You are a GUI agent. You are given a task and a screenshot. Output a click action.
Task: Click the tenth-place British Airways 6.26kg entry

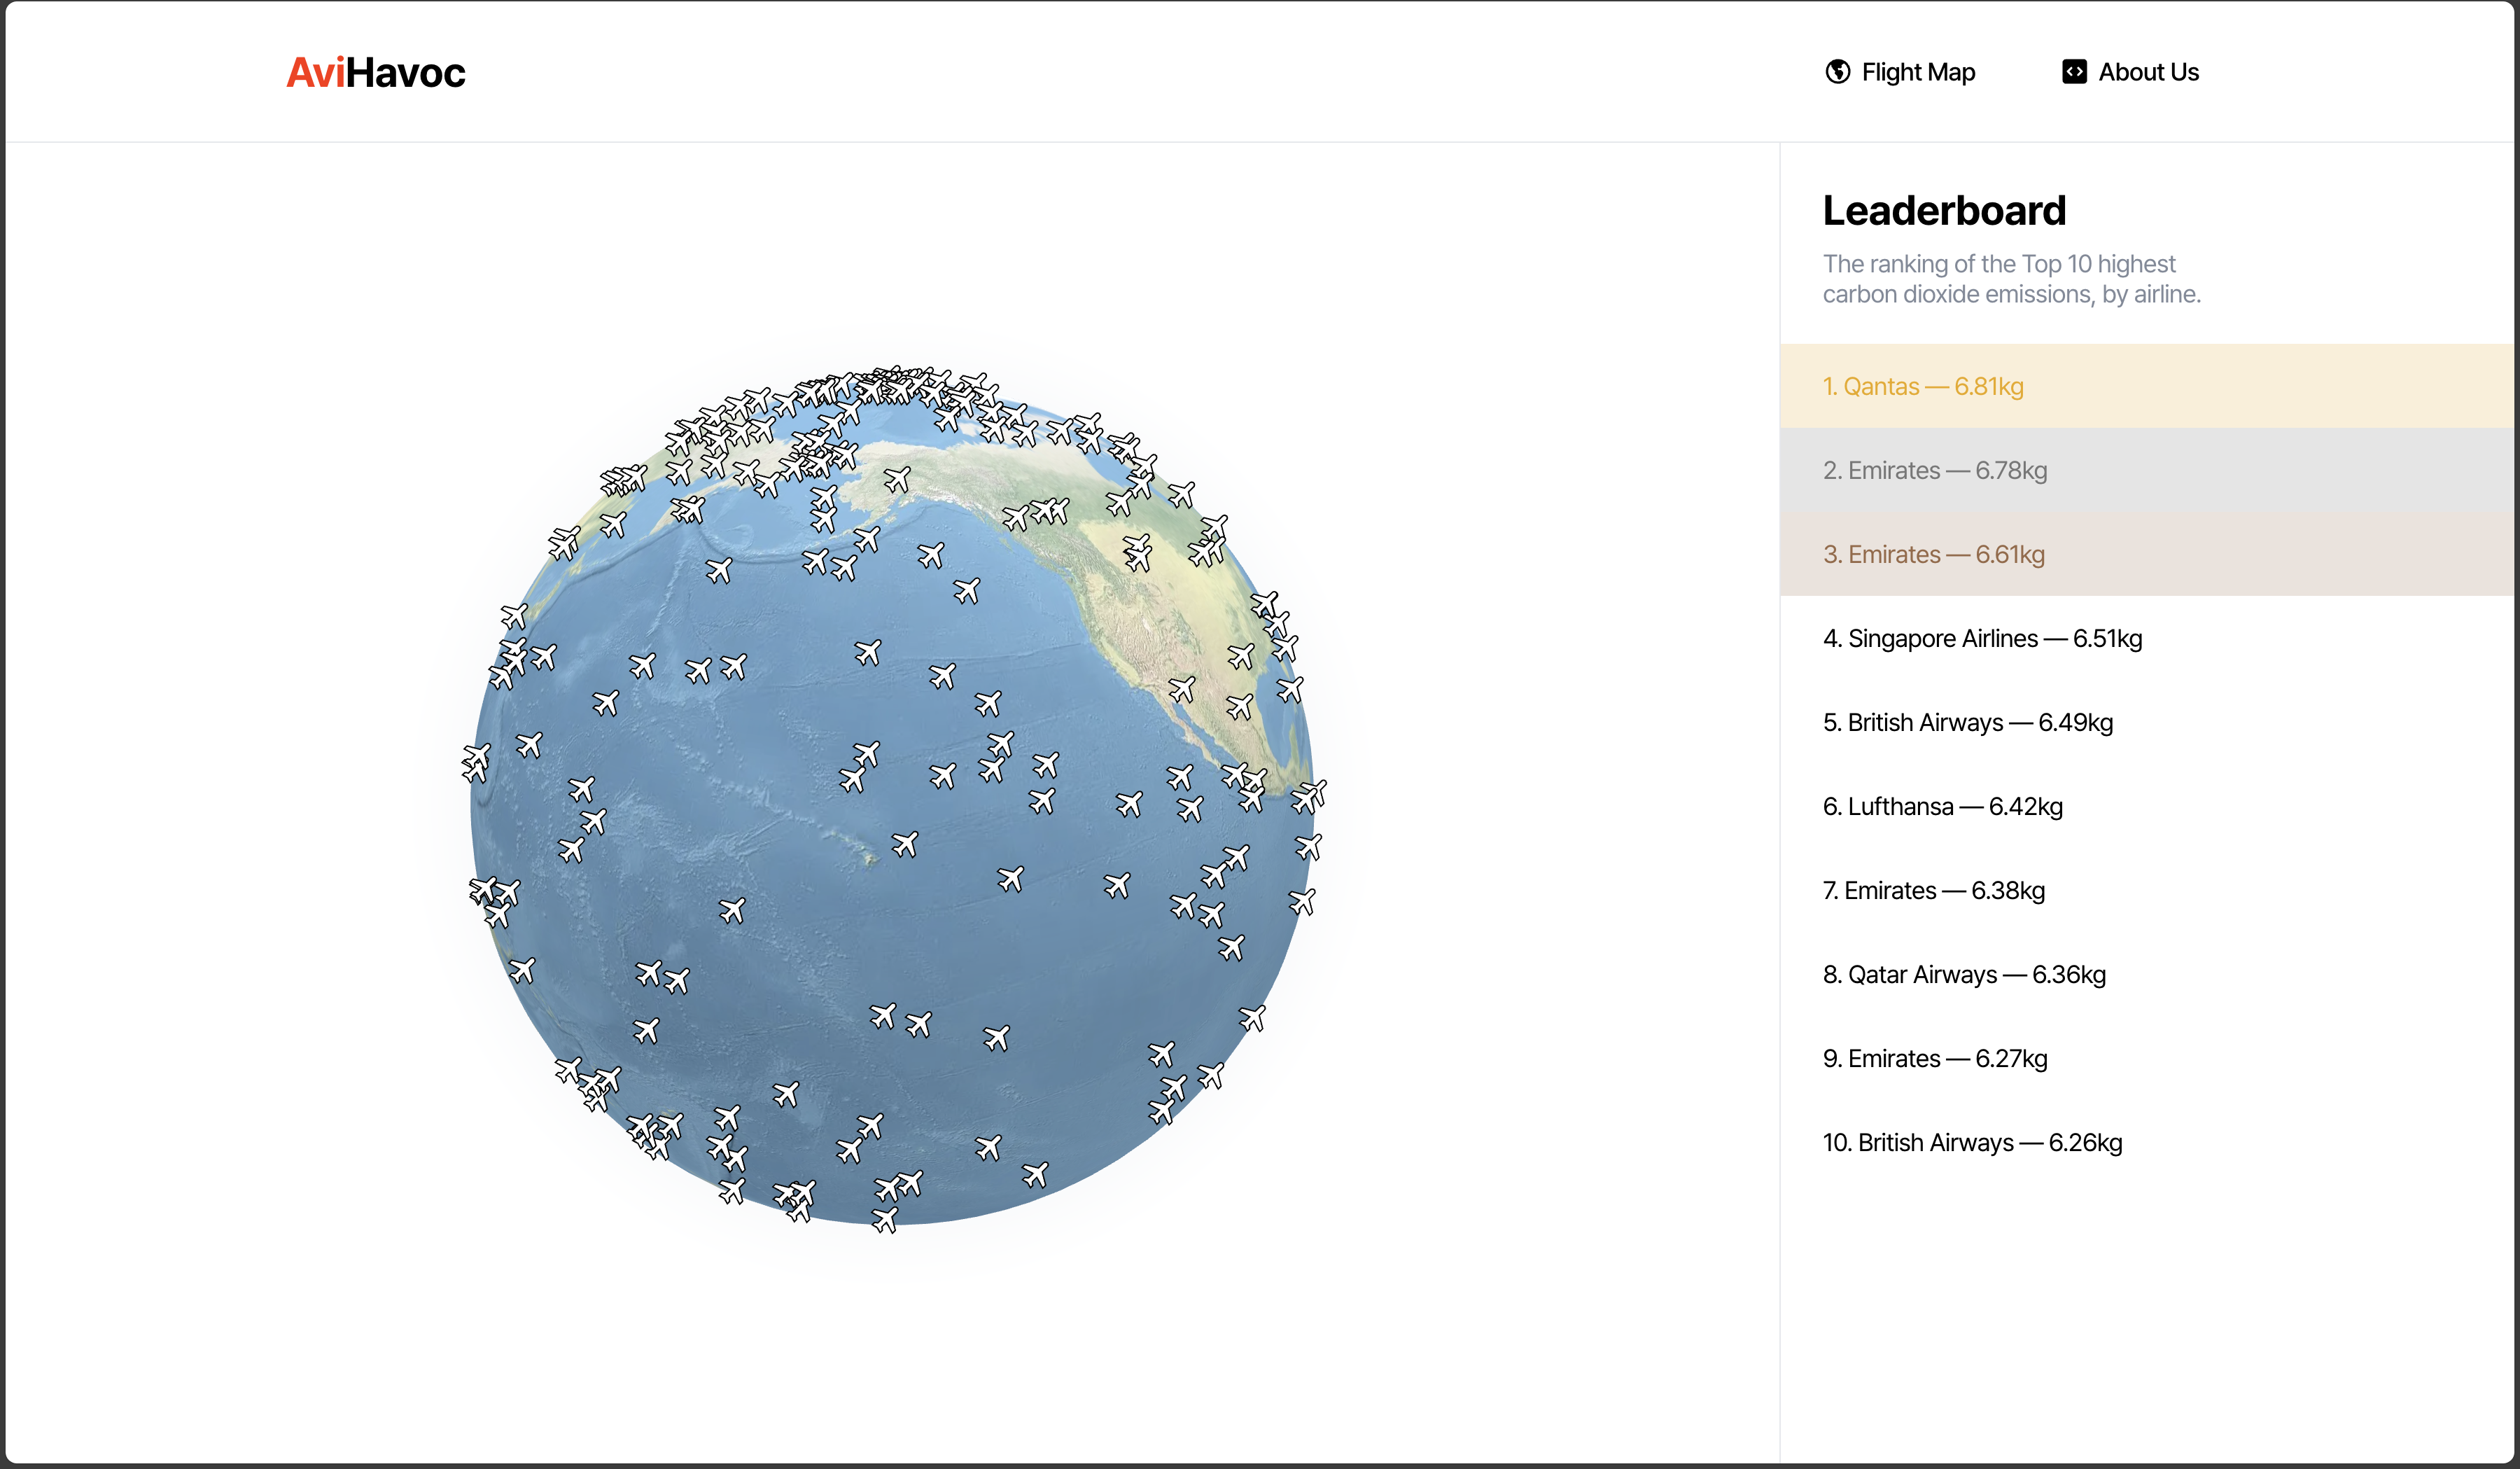[1971, 1143]
